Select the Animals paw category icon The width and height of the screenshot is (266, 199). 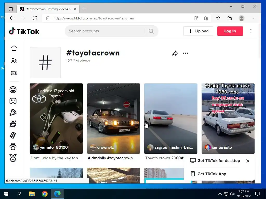13,147
